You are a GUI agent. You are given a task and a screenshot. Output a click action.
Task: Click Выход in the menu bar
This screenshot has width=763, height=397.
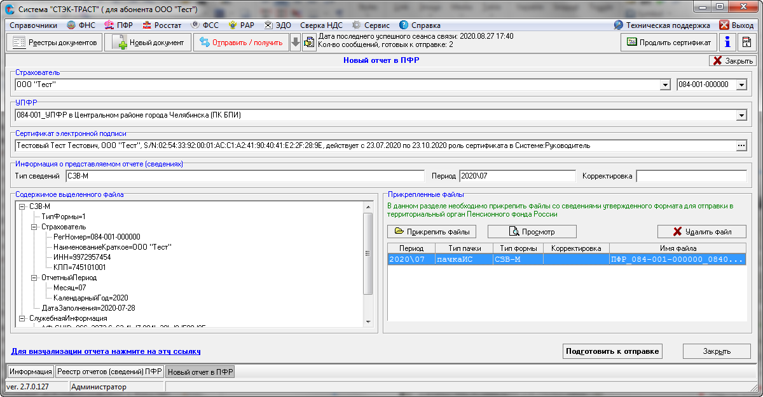pos(736,25)
